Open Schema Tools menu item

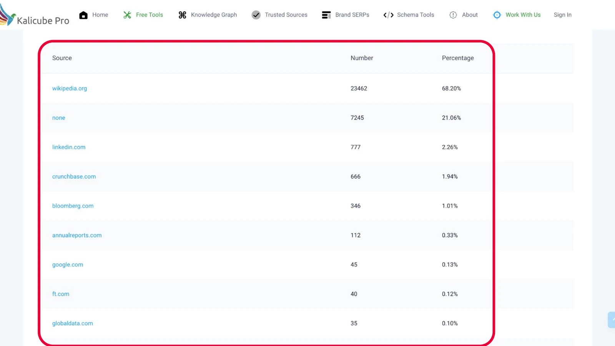[416, 15]
